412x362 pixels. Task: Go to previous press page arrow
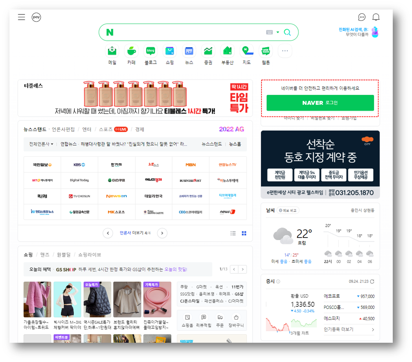pyautogui.click(x=108, y=233)
